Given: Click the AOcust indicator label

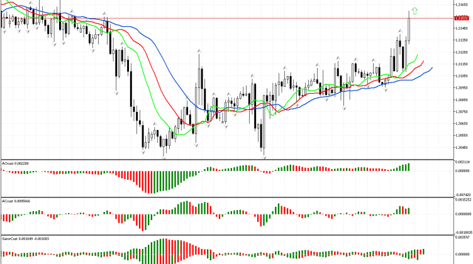Looking at the screenshot, I should pyautogui.click(x=15, y=163).
